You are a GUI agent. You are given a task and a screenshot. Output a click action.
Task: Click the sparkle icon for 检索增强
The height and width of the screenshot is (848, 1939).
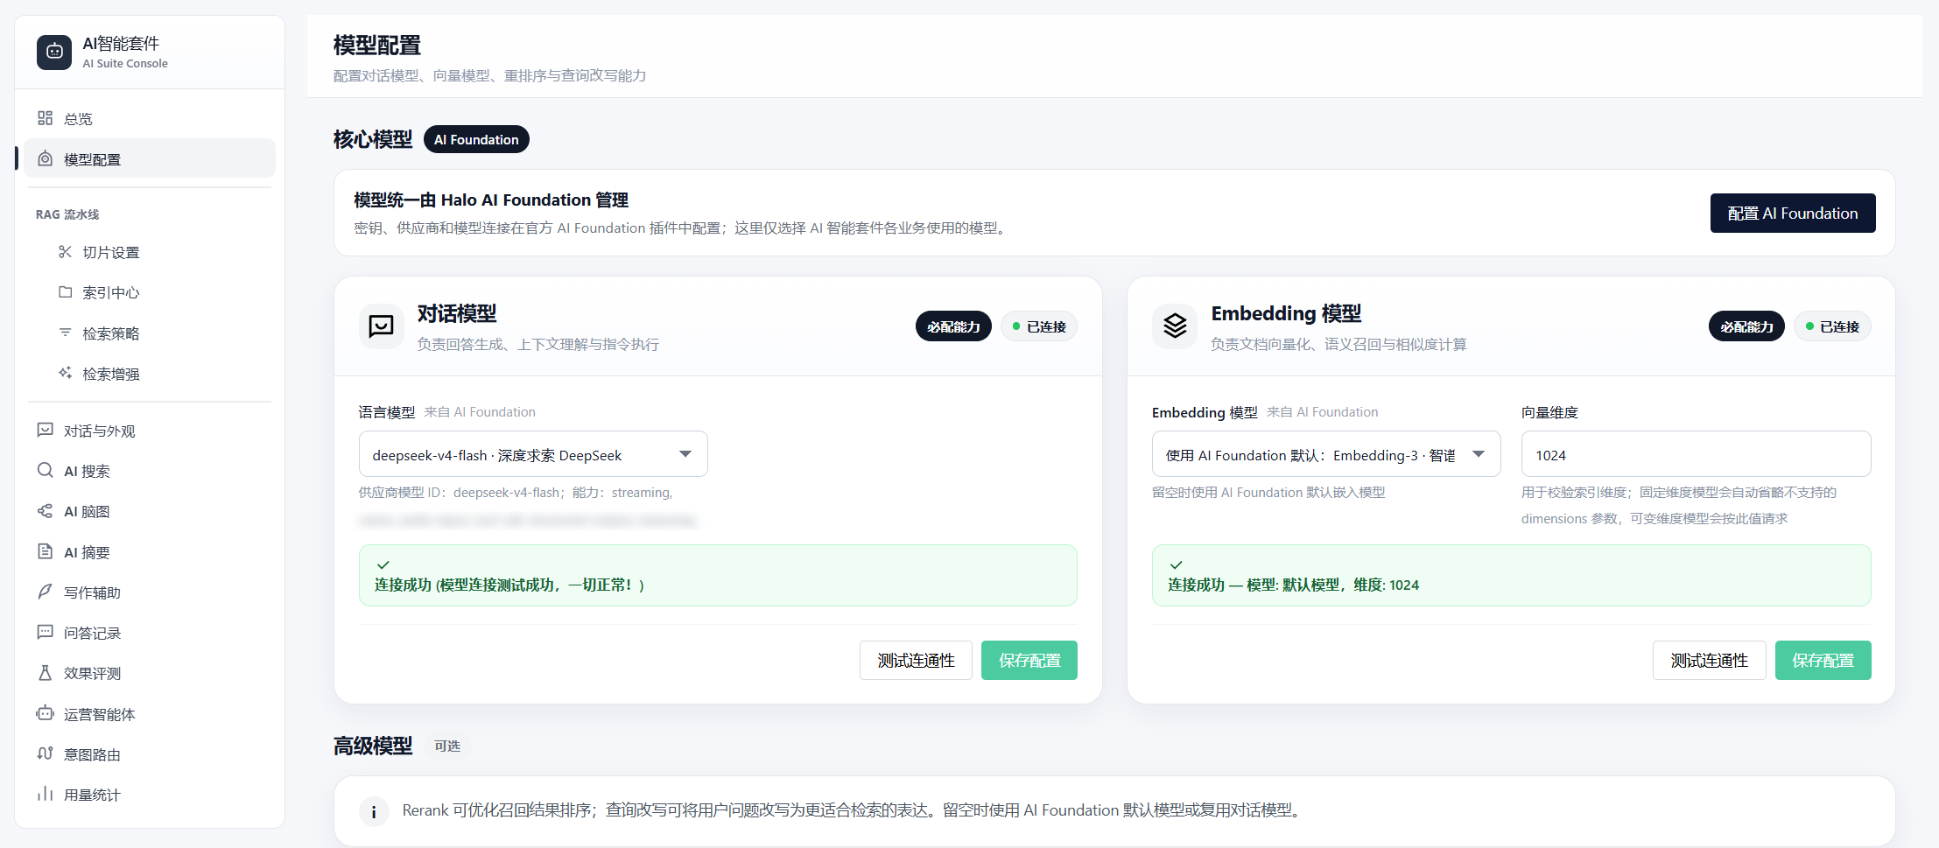[x=65, y=373]
